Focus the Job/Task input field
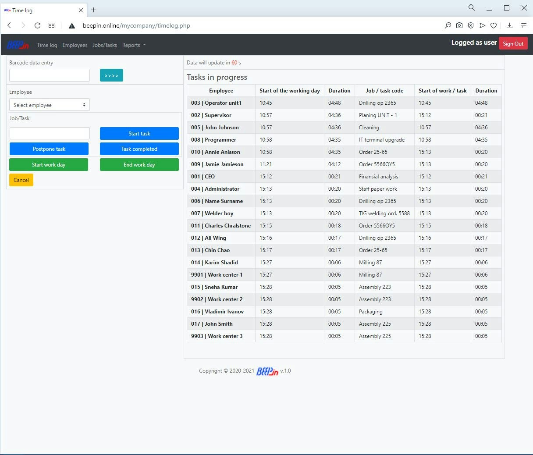 [x=50, y=133]
